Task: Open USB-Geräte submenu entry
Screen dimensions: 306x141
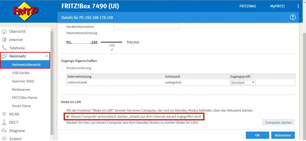Action: pyautogui.click(x=21, y=73)
